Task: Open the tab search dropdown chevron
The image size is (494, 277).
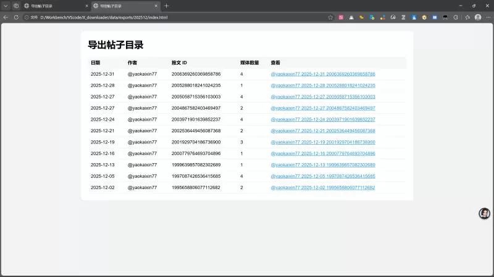Action: [x=6, y=6]
